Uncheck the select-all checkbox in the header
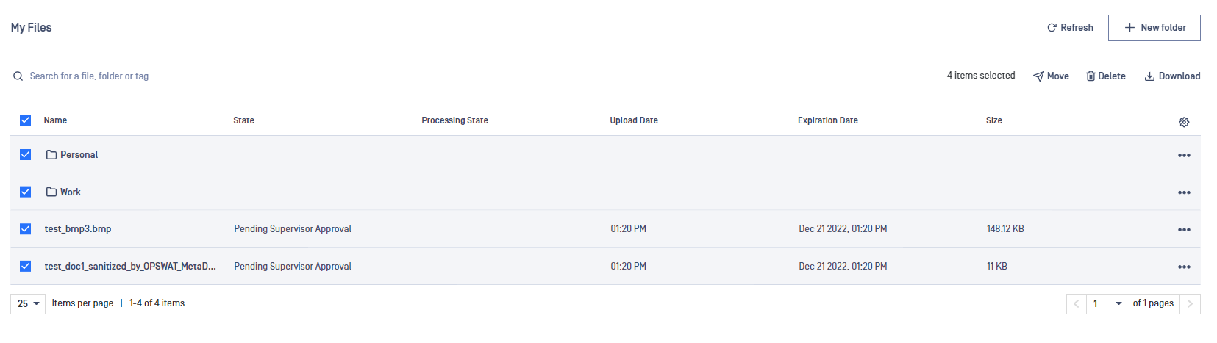 (x=26, y=120)
